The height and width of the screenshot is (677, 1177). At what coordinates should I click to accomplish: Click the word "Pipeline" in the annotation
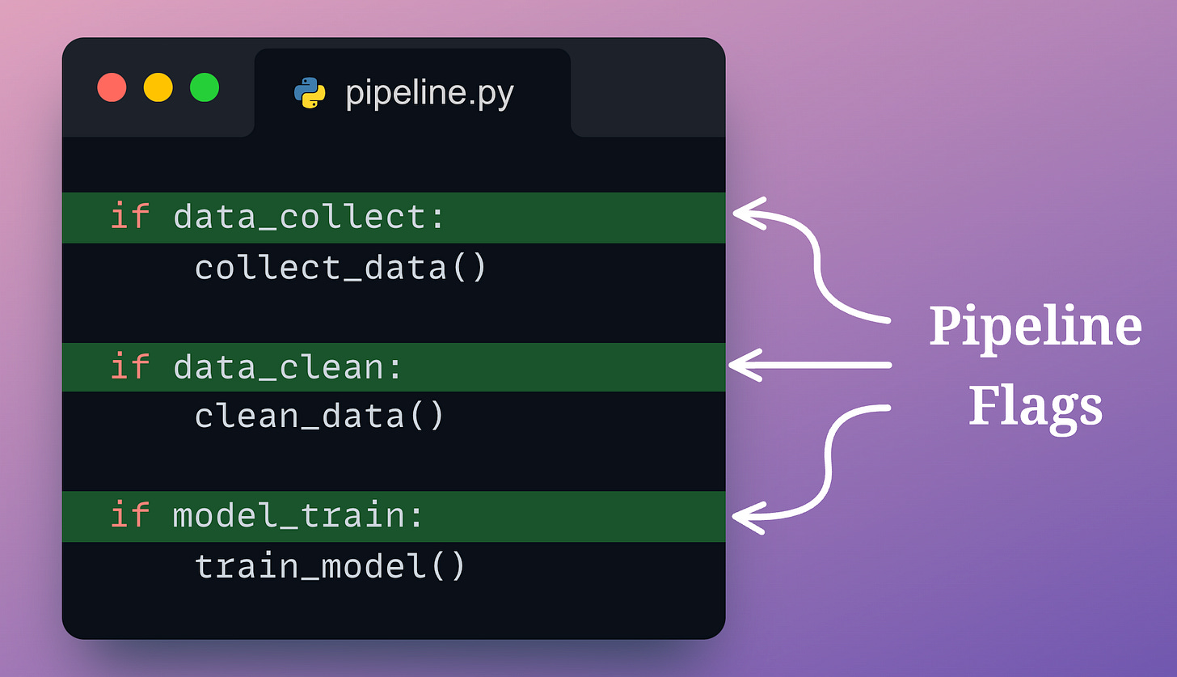click(1035, 326)
